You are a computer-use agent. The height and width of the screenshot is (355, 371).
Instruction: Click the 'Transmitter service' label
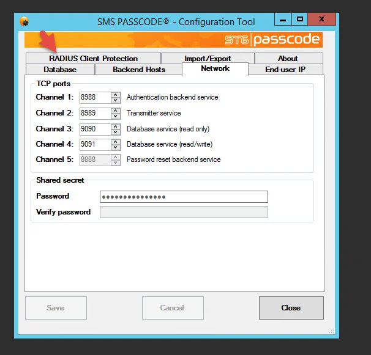click(x=154, y=113)
